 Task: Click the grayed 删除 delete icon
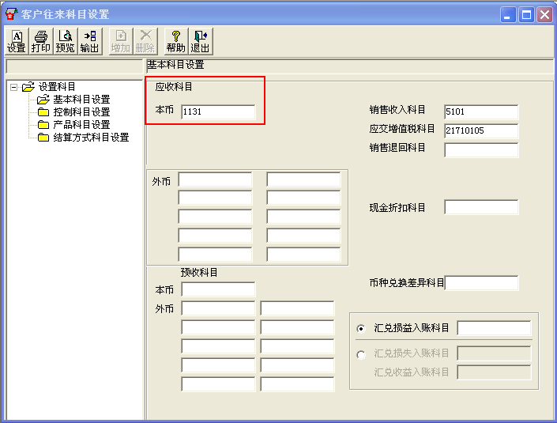tap(145, 42)
